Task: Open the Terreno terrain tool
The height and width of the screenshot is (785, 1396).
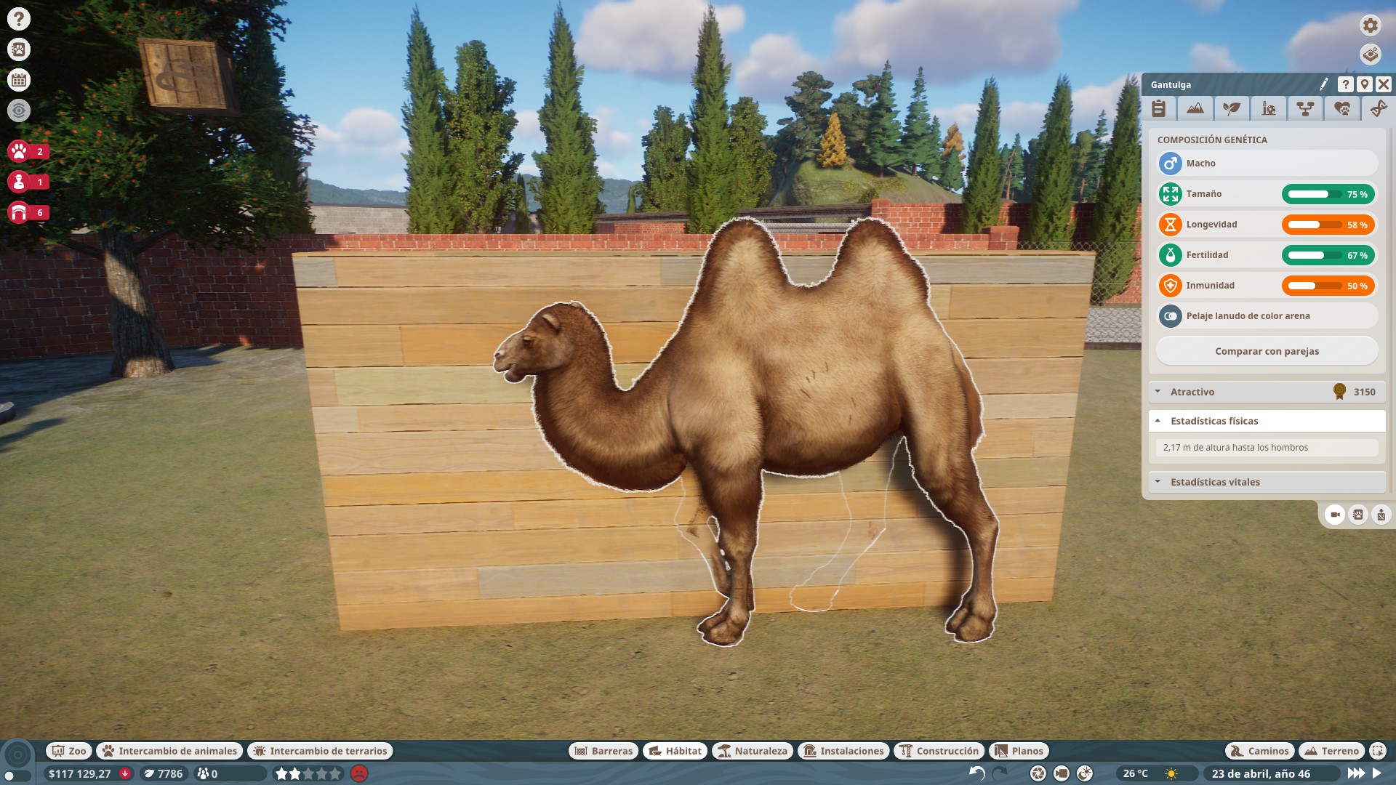Action: (1332, 751)
